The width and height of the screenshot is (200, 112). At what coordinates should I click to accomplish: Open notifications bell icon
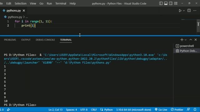[195, 110]
